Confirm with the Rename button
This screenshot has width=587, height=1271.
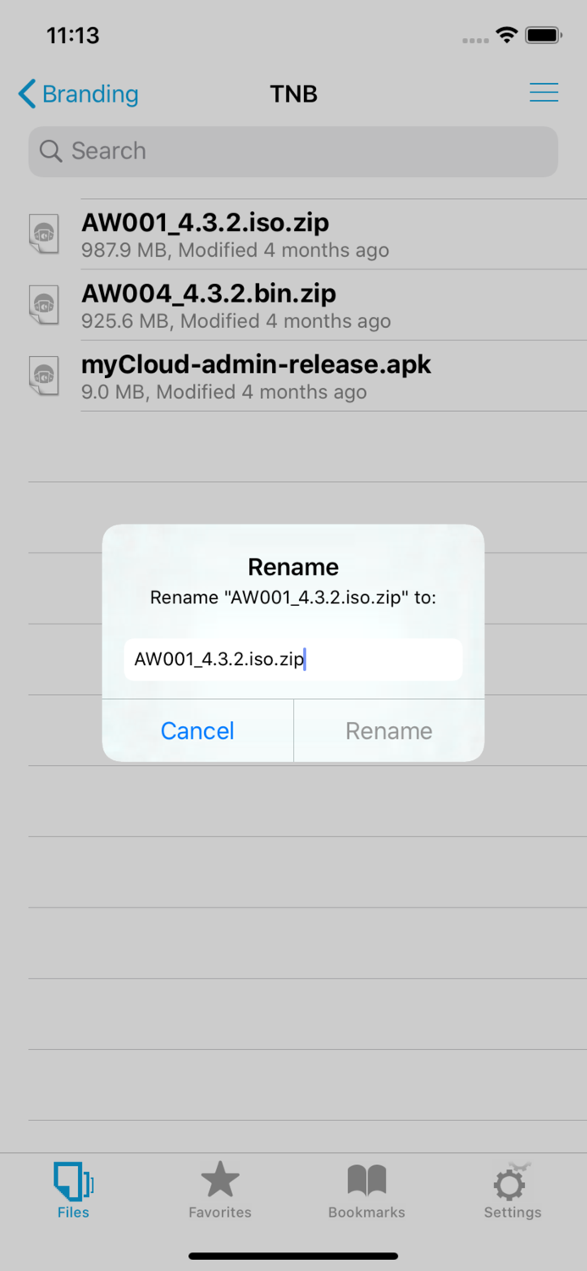point(388,730)
